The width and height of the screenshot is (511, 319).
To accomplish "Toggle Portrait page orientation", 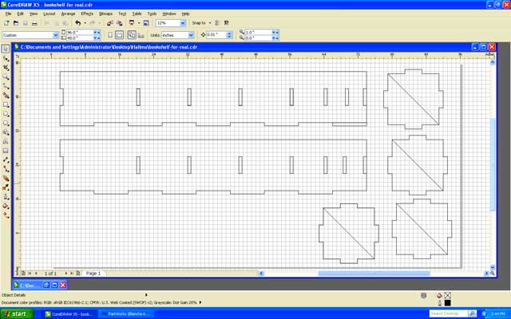I will tap(110, 35).
